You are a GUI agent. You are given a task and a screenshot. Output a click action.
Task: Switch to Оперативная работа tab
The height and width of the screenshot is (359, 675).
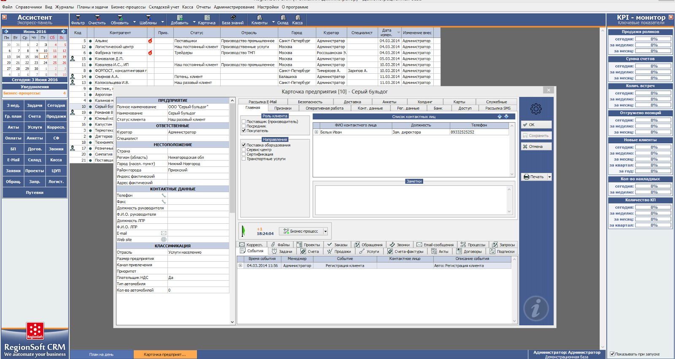tap(324, 108)
